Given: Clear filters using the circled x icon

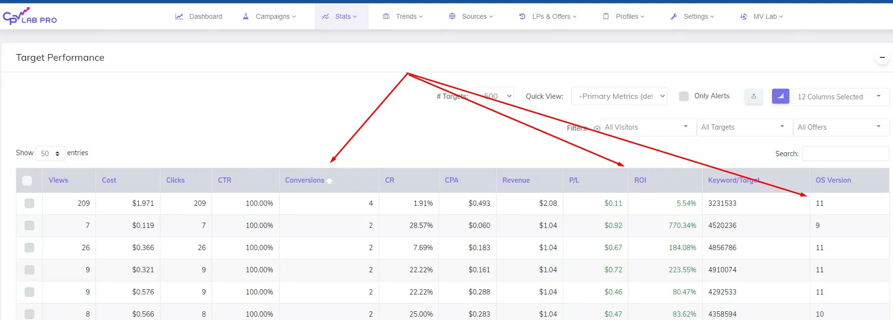Looking at the screenshot, I should click(597, 128).
